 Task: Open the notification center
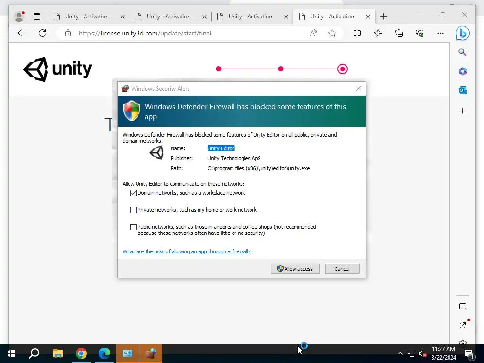click(469, 354)
